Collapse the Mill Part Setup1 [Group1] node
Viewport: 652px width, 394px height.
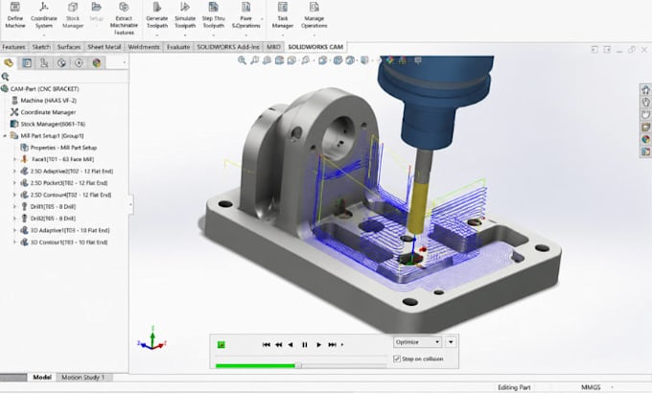click(5, 135)
